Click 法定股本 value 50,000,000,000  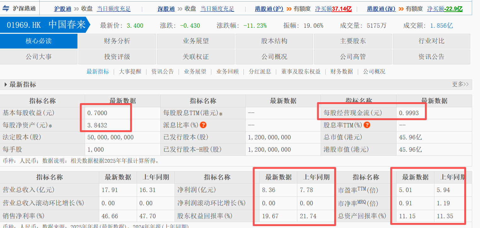pyautogui.click(x=111, y=137)
